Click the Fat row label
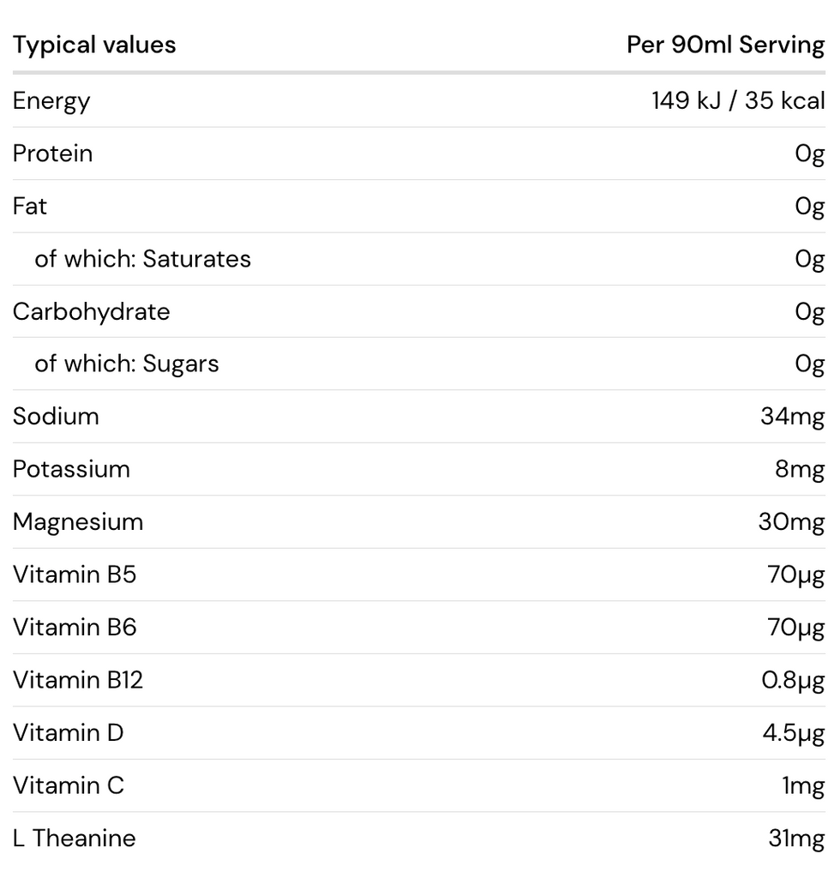This screenshot has height=878, width=840. pos(30,207)
